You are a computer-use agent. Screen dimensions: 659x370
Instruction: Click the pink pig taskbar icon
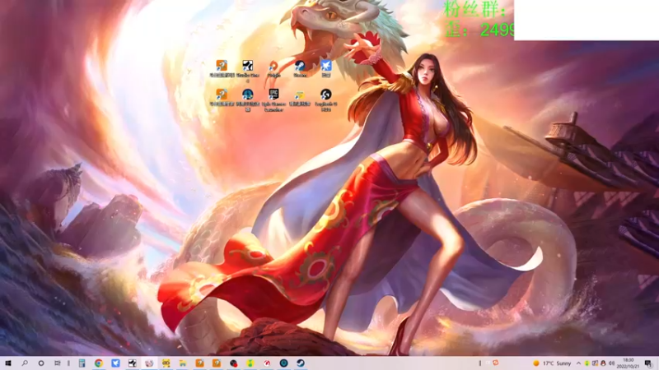coord(149,363)
